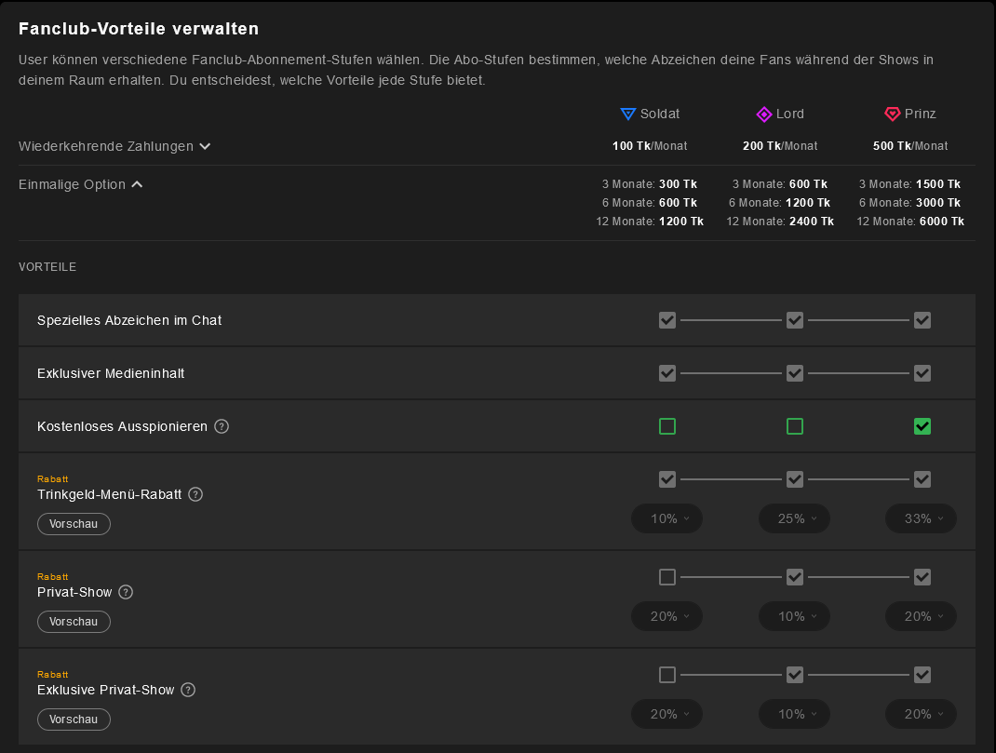Click the red Prinz tier gem icon
This screenshot has height=753, width=996.
pos(892,114)
